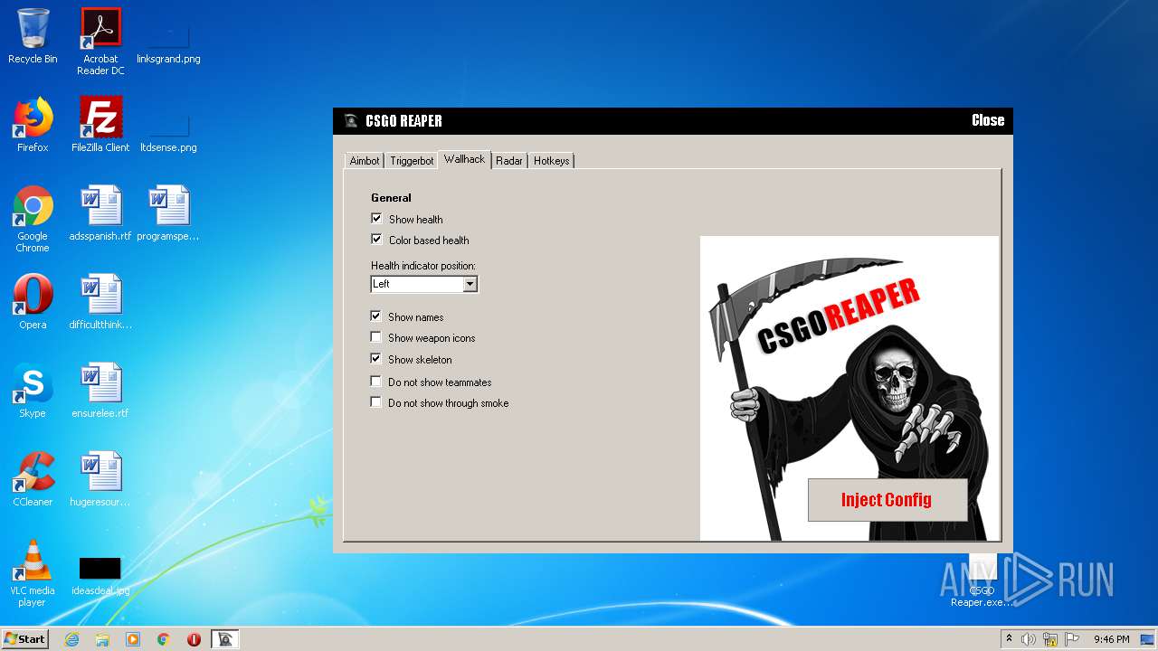Open Opera desktop shortcut
Image resolution: width=1158 pixels, height=651 pixels.
click(33, 302)
